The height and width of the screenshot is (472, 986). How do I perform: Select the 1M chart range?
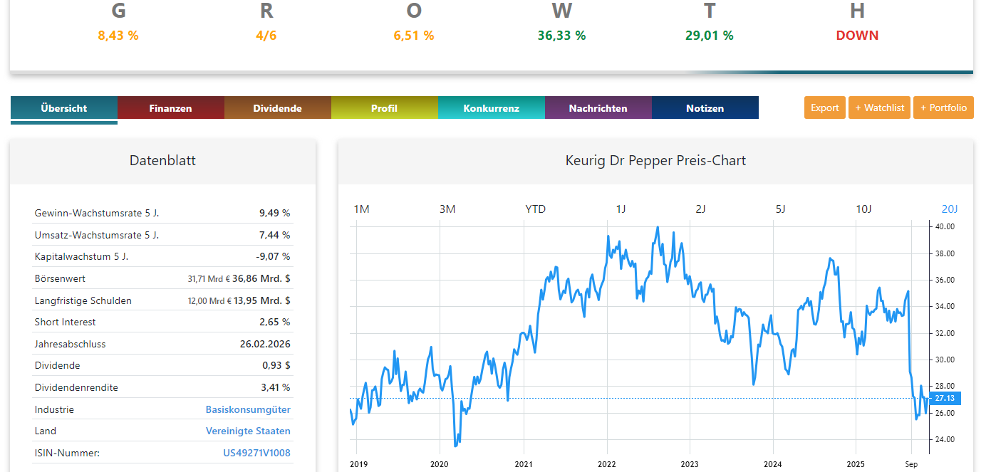[x=361, y=209]
